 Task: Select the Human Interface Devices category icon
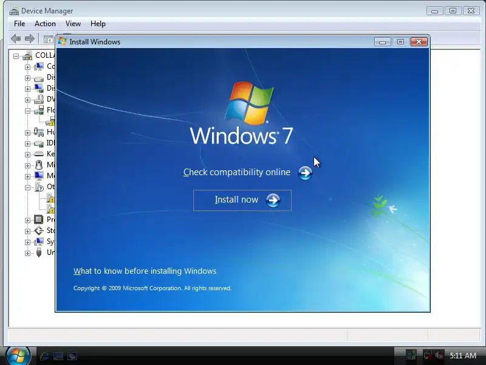click(39, 132)
